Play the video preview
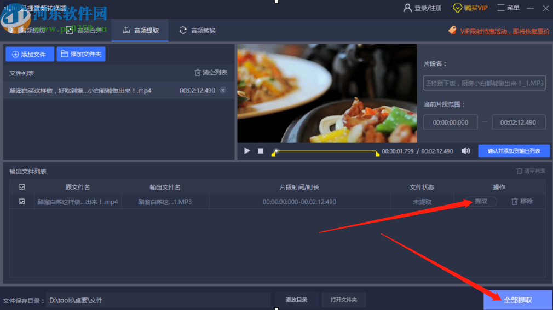This screenshot has width=553, height=310. click(247, 151)
